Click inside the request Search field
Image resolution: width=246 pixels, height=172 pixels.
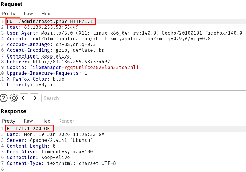coord(144,98)
